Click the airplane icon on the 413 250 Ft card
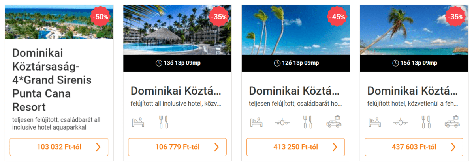Screen dimensions: 474x167 click(x=282, y=122)
